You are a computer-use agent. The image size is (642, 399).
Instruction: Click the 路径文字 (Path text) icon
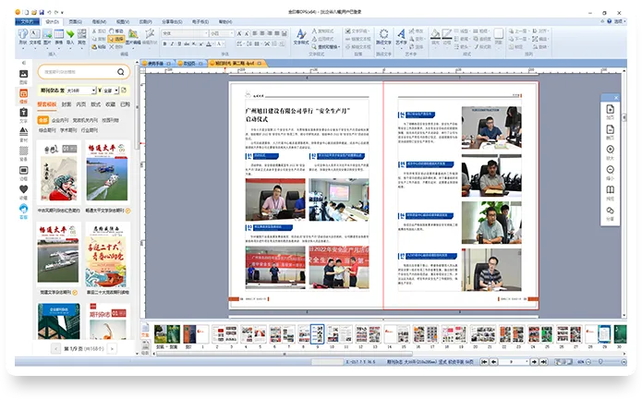click(382, 35)
